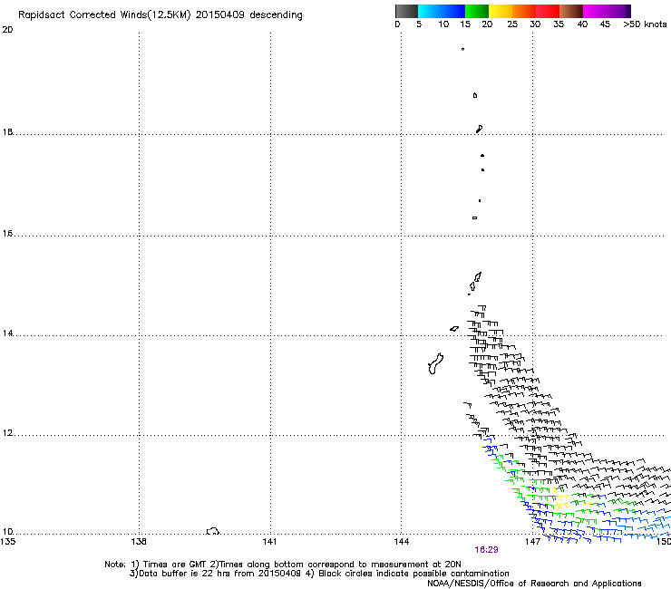Viewport: 671px width, 589px height.
Task: Click the '45' legend label
Action: [605, 24]
